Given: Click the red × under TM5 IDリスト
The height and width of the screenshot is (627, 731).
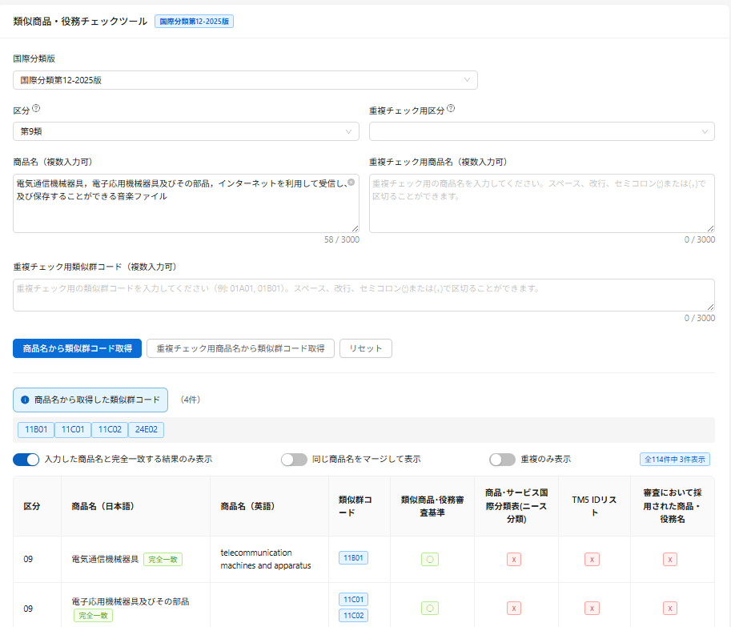Looking at the screenshot, I should point(592,559).
